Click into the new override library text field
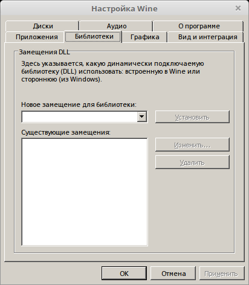 tap(79, 117)
